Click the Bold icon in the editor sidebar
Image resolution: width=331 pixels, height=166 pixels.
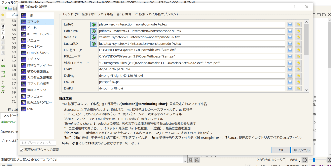click(3, 27)
